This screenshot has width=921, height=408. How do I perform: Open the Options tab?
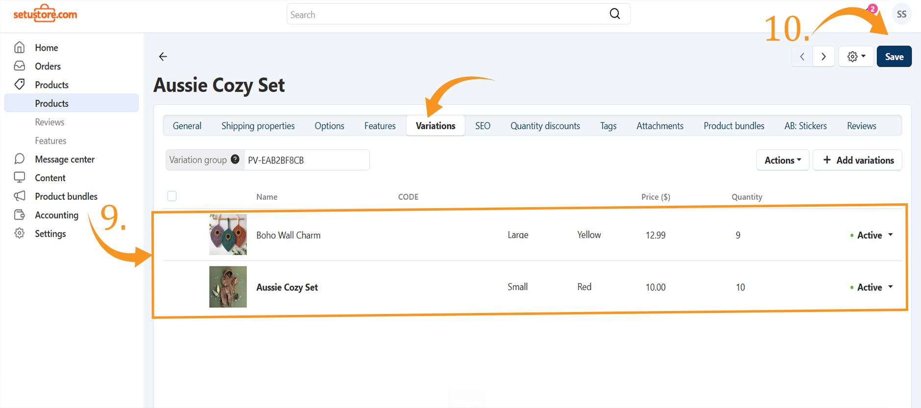click(330, 126)
